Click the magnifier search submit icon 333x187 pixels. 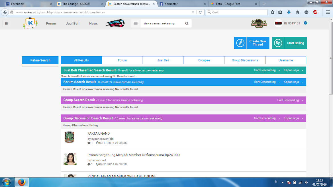tap(187, 23)
